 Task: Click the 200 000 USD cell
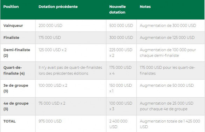[50, 26]
